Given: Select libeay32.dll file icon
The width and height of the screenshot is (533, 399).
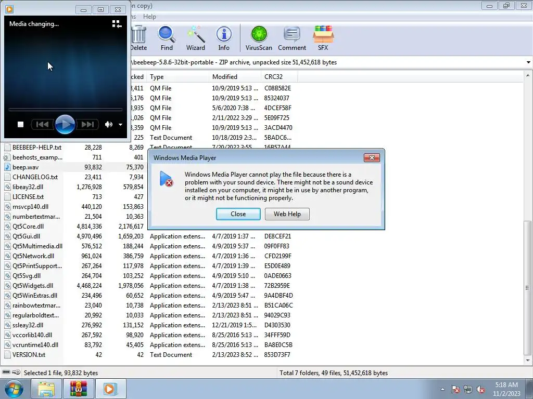Looking at the screenshot, I should click(7, 187).
